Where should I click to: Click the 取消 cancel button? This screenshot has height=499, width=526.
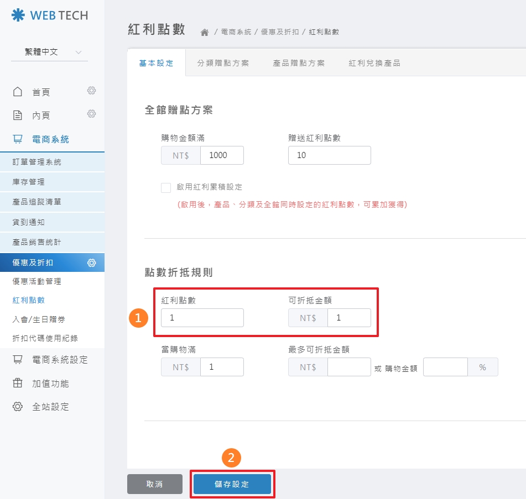[x=155, y=484]
